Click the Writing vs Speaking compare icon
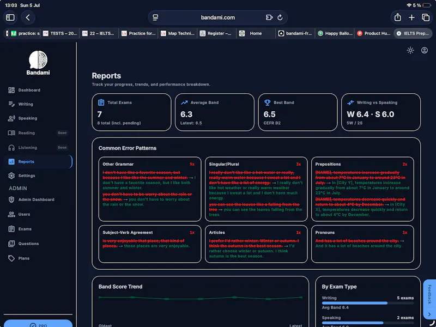436x327 pixels. pyautogui.click(x=350, y=102)
